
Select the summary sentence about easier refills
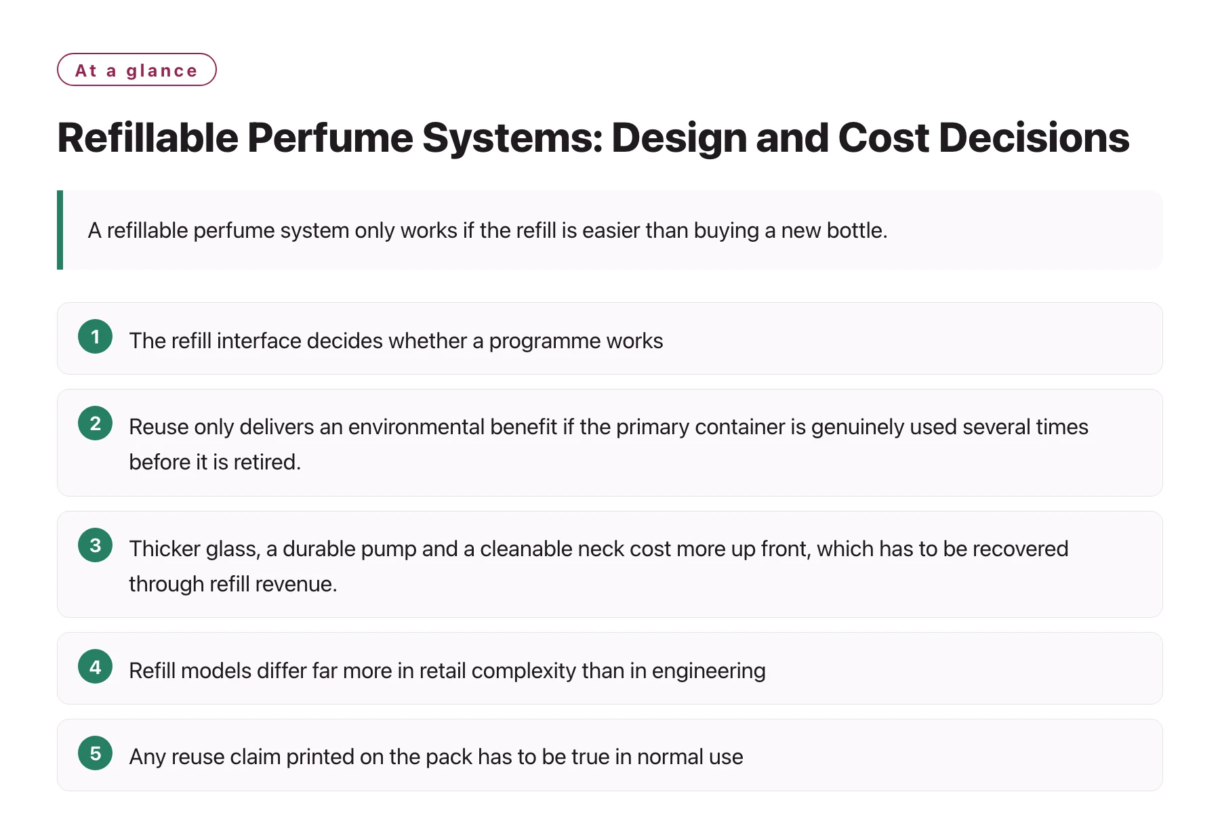pos(487,230)
